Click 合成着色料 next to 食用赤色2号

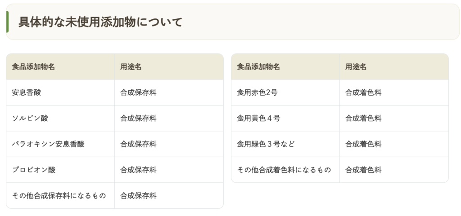(x=363, y=93)
